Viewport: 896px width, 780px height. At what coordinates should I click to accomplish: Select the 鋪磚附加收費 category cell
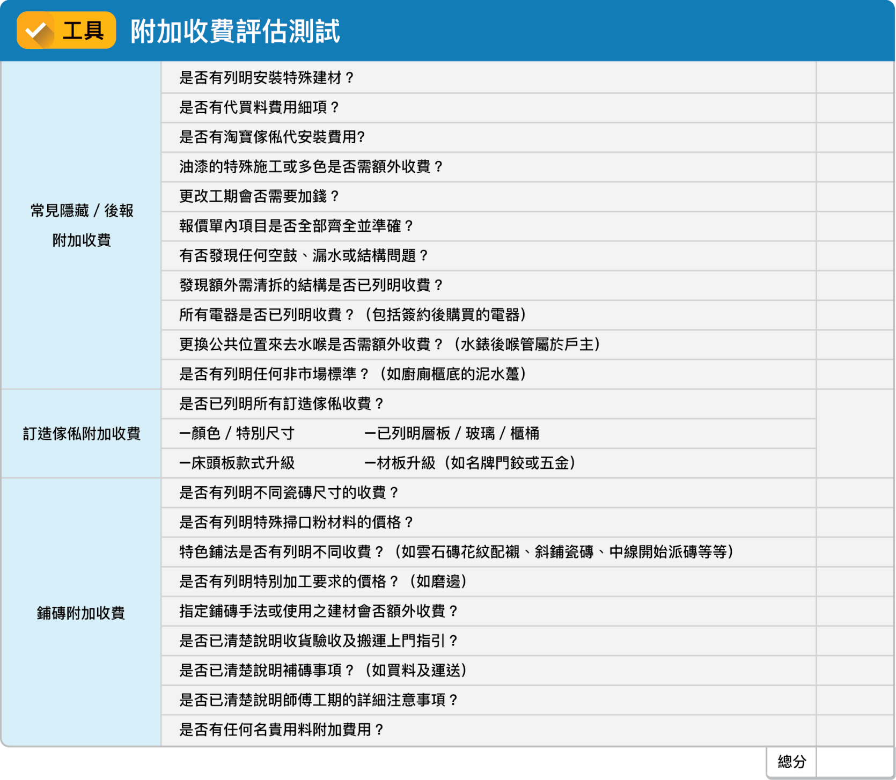point(82,613)
